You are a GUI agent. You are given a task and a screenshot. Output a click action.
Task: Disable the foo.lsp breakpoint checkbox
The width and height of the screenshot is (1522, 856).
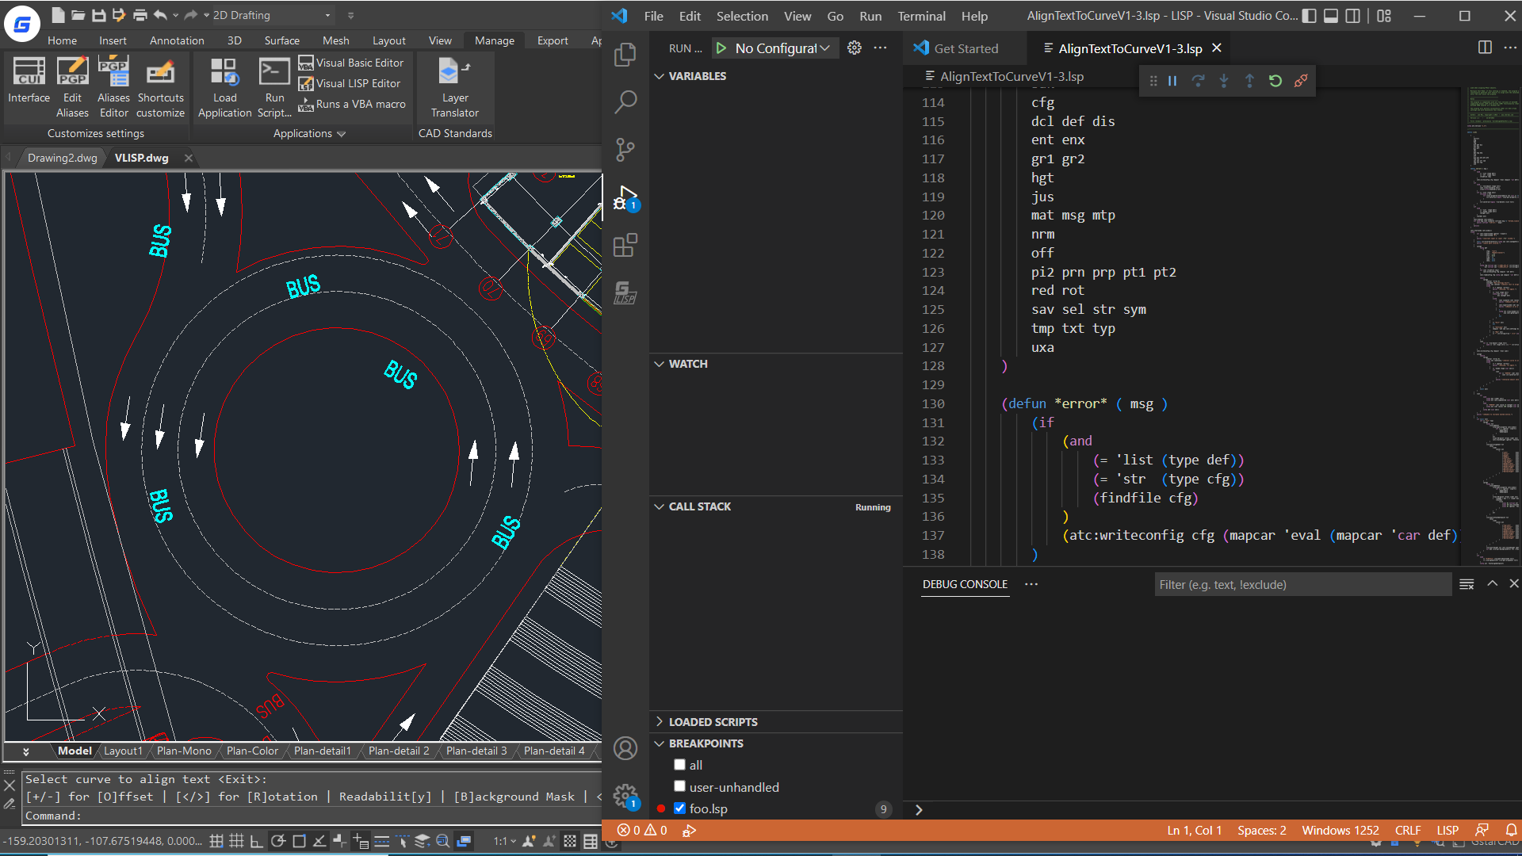(679, 808)
